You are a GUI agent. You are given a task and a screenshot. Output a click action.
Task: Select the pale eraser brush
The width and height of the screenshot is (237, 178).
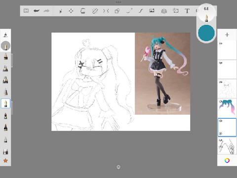click(5, 140)
